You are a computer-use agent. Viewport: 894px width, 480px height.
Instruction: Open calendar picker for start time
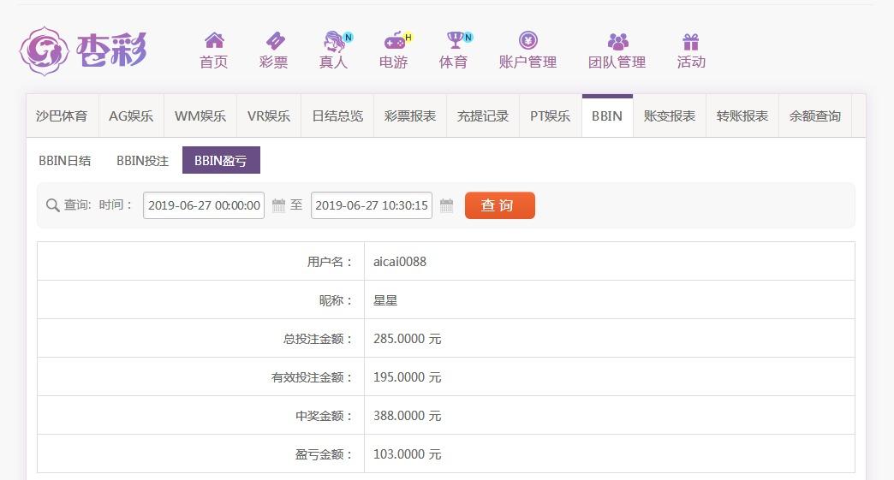pyautogui.click(x=278, y=205)
